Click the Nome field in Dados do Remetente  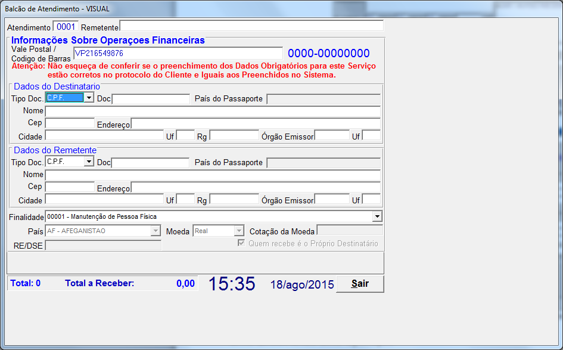[213, 175]
